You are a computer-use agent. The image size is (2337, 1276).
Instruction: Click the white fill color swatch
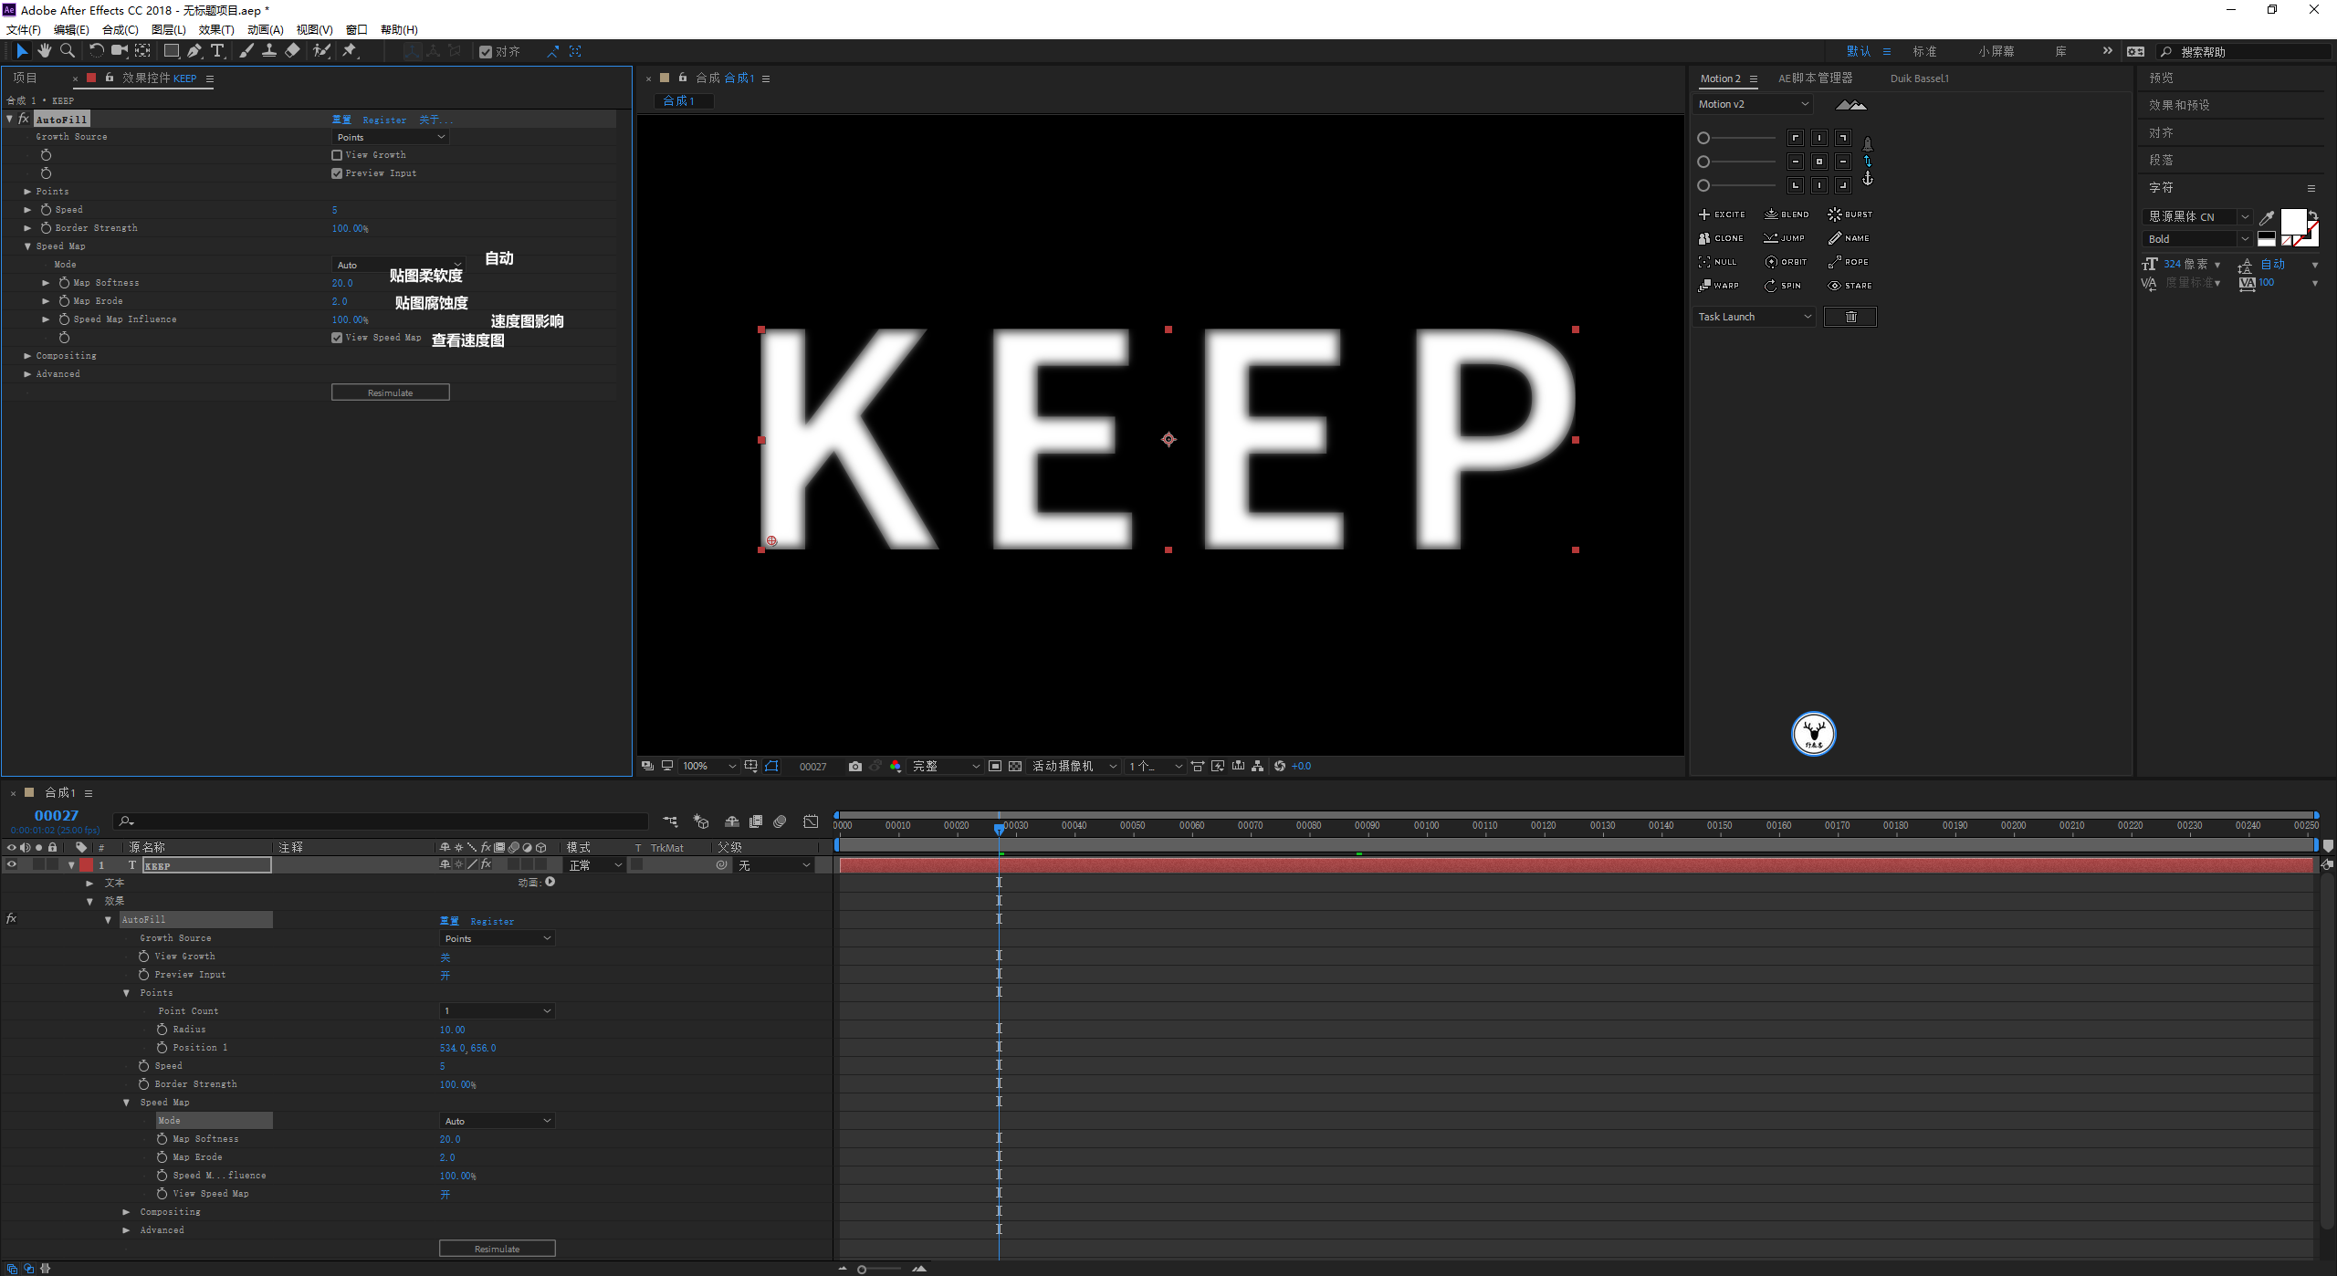coord(2293,222)
